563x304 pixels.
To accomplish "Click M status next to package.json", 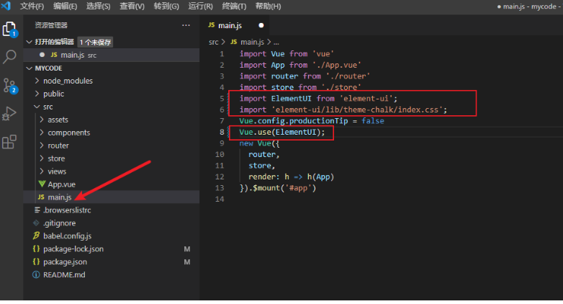I will click(187, 262).
